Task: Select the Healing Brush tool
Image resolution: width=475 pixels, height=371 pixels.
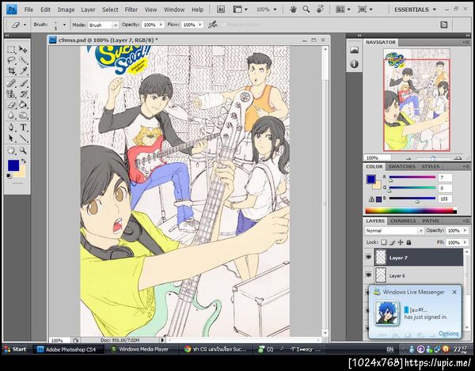Action: [11, 82]
